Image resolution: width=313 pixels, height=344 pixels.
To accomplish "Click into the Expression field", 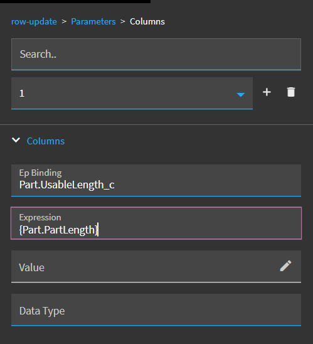I will pyautogui.click(x=156, y=223).
